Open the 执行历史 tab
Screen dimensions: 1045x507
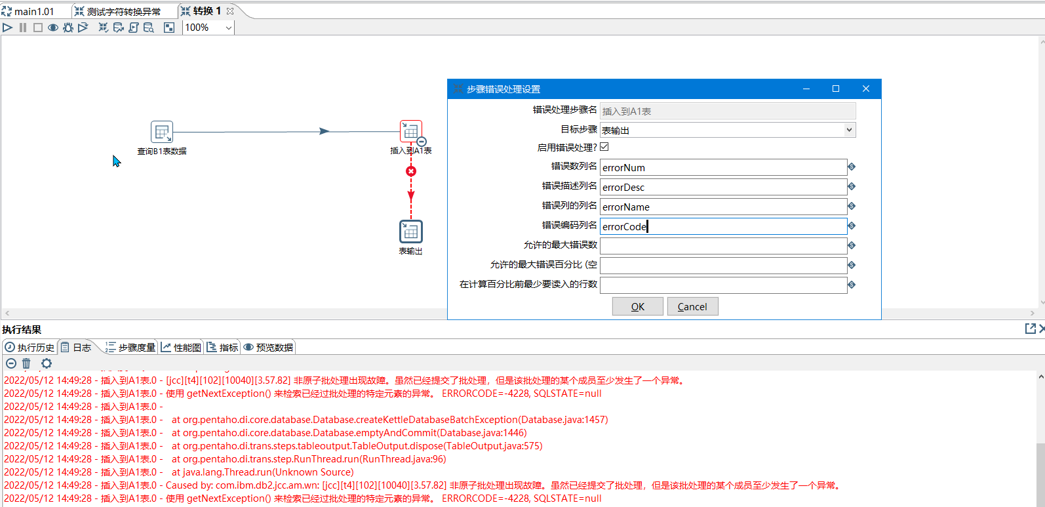click(x=30, y=348)
